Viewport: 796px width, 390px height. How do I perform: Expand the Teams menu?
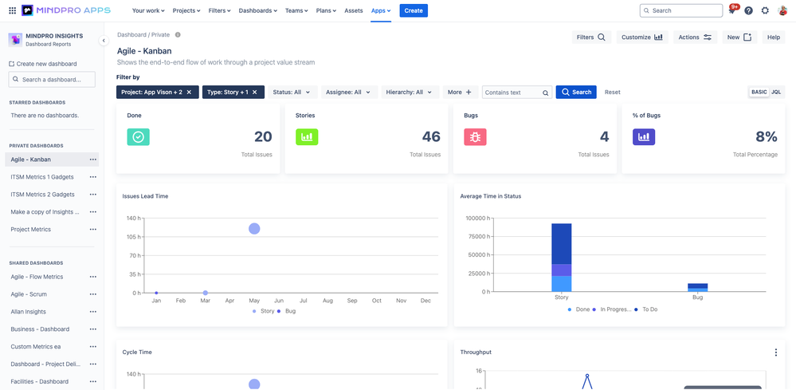point(296,10)
